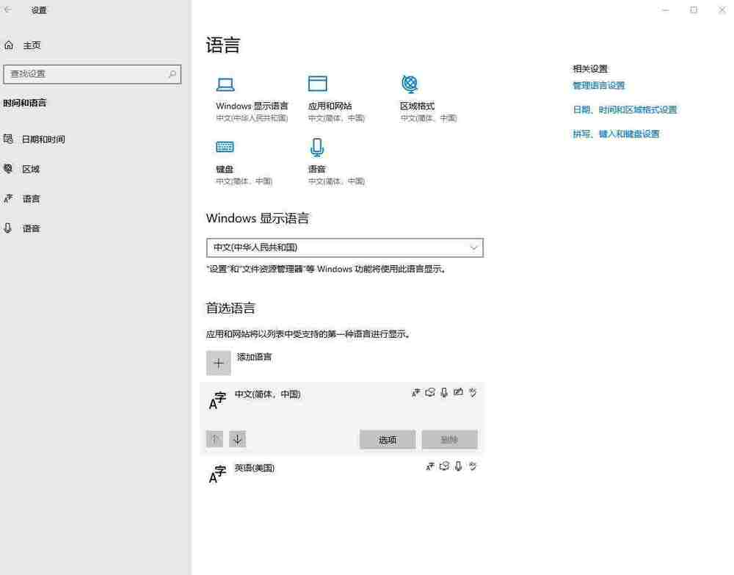Click the 键盘 keyboard icon
The height and width of the screenshot is (575, 734).
(225, 147)
